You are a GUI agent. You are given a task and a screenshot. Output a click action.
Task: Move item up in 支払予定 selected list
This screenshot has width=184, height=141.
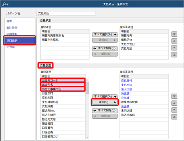[x=174, y=41]
